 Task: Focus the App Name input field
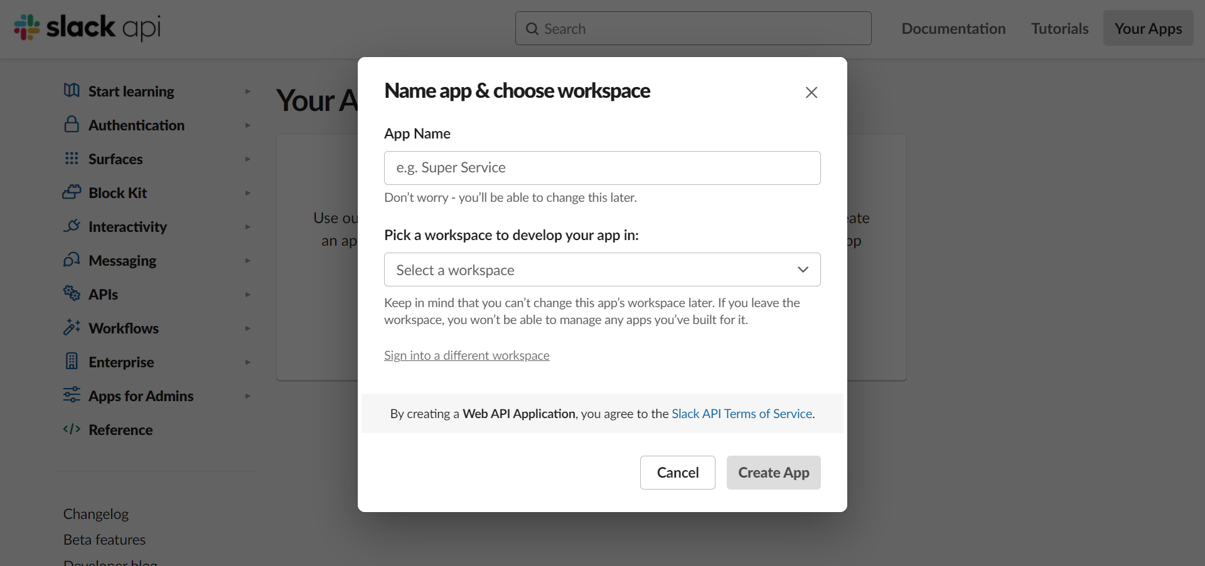pyautogui.click(x=602, y=168)
